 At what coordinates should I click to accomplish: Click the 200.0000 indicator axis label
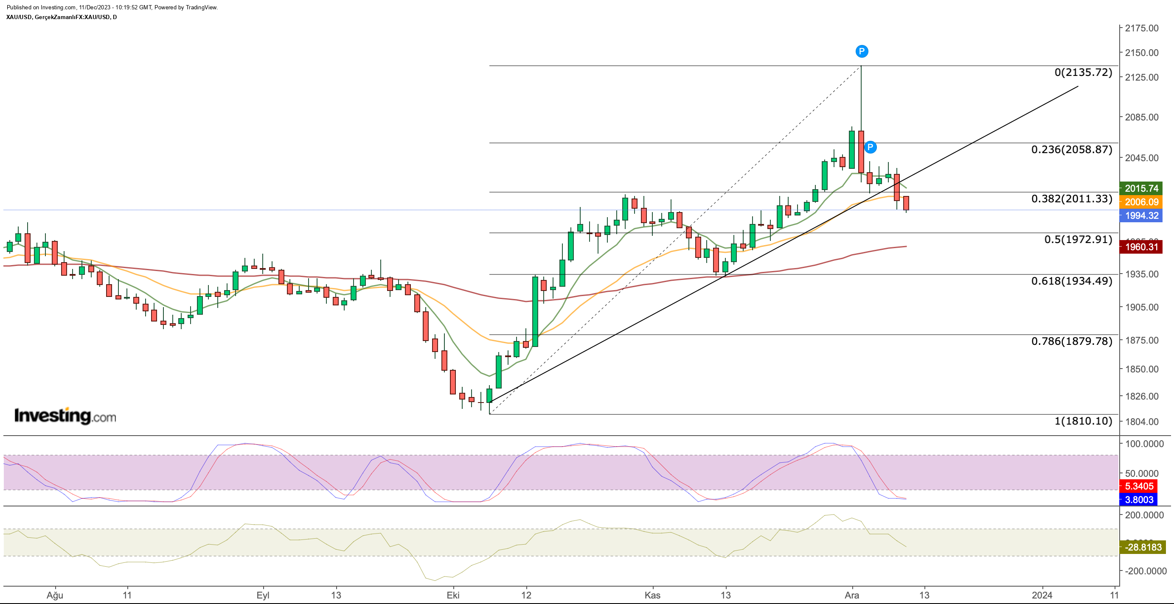point(1144,515)
